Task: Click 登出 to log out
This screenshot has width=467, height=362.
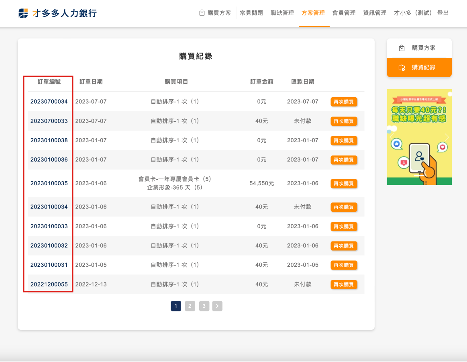Action: [443, 13]
